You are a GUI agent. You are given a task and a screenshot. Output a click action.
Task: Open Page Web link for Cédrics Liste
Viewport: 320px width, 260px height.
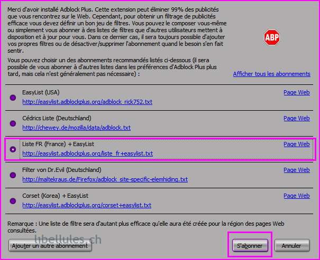coord(297,118)
